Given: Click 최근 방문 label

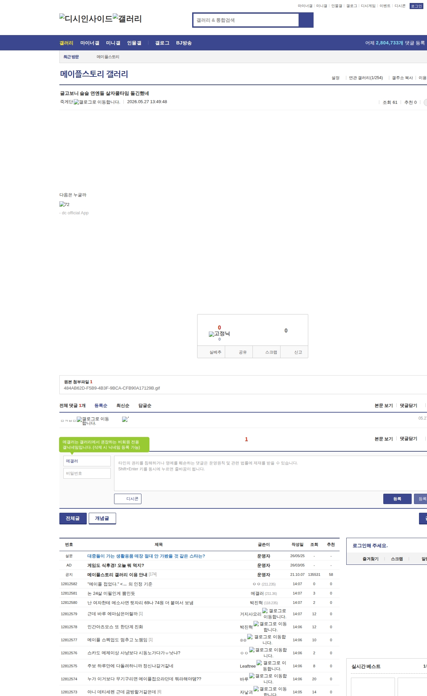Looking at the screenshot, I should (x=71, y=57).
